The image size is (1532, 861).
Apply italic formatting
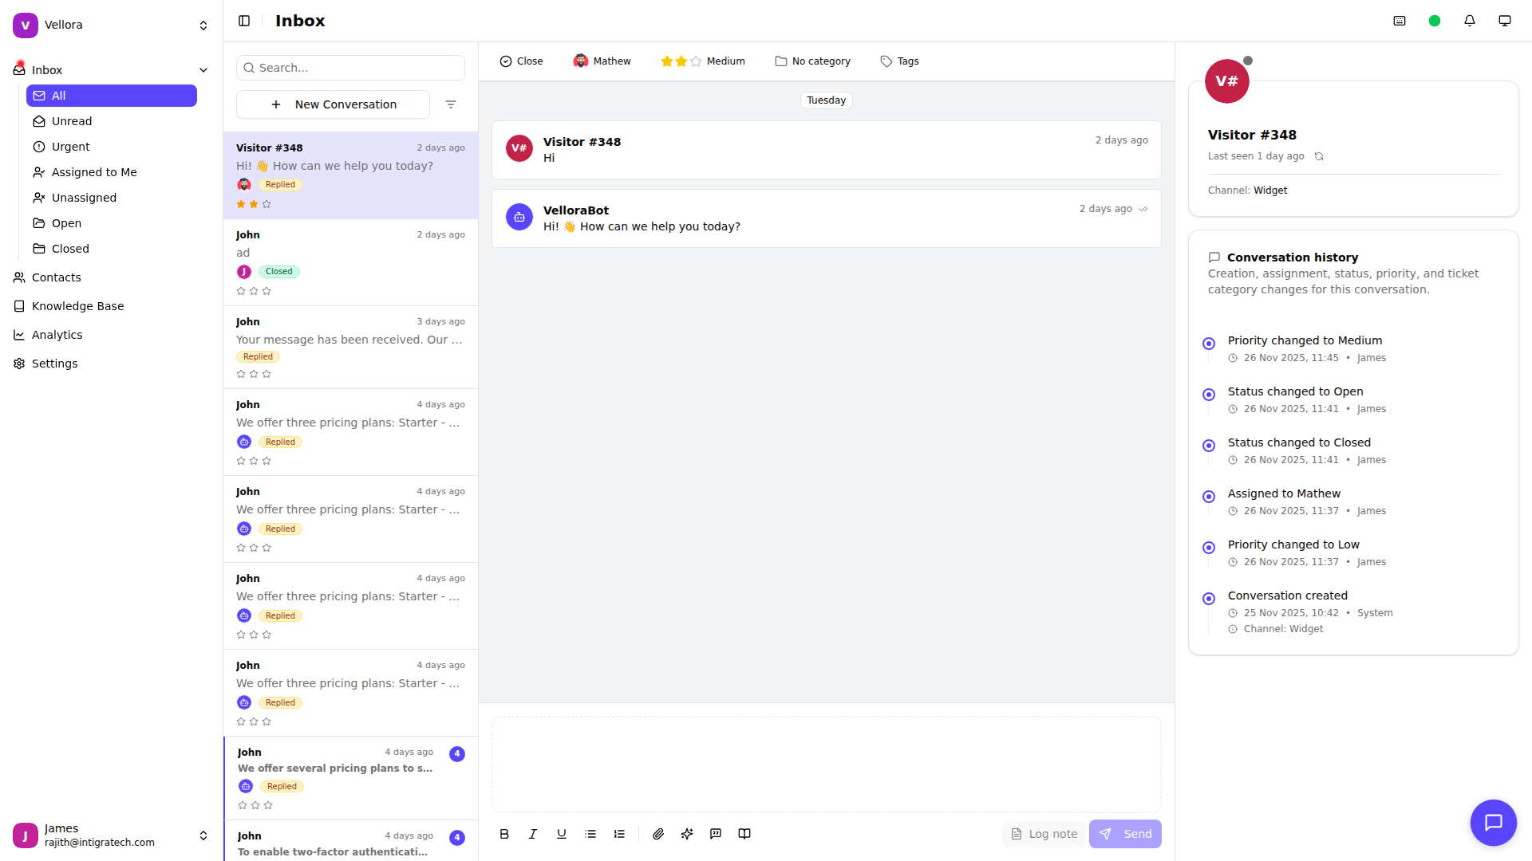pyautogui.click(x=533, y=834)
